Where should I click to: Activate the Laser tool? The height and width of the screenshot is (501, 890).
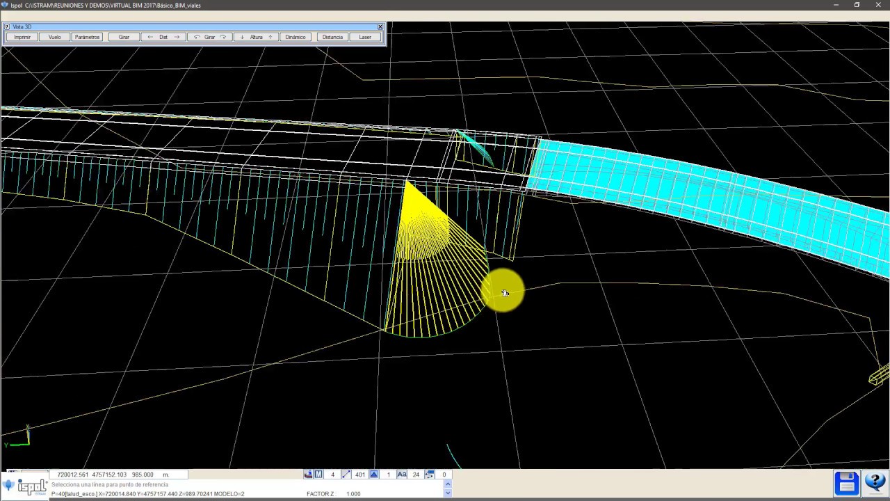click(365, 37)
